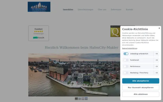The width and height of the screenshot is (163, 102).
Task: Open the Dienstleistungen menu
Action: click(x=86, y=10)
